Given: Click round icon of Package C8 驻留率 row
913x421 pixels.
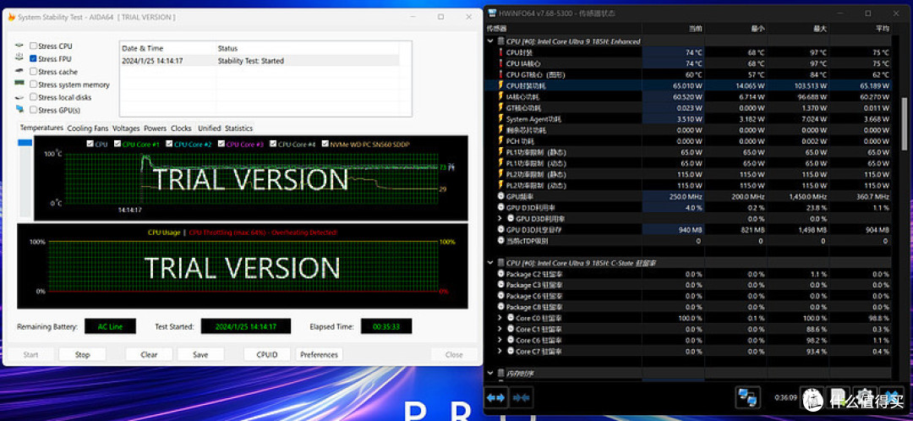Looking at the screenshot, I should coord(500,307).
